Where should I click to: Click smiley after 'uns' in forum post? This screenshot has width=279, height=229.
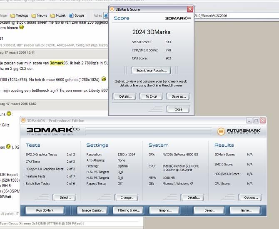point(9,113)
